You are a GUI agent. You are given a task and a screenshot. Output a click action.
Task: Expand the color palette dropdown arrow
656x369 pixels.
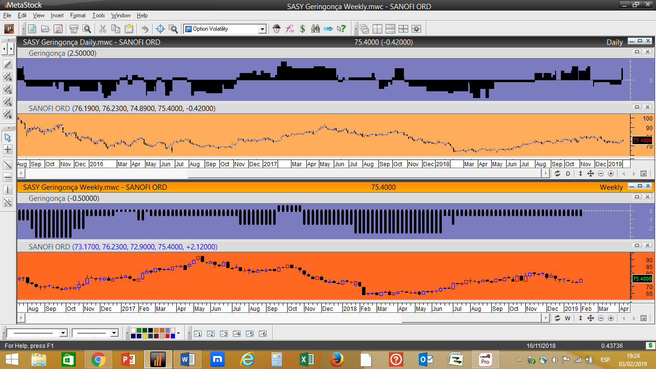[178, 333]
